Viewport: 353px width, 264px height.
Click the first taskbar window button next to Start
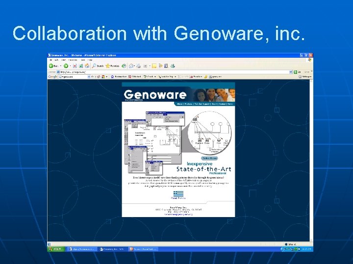click(x=82, y=249)
